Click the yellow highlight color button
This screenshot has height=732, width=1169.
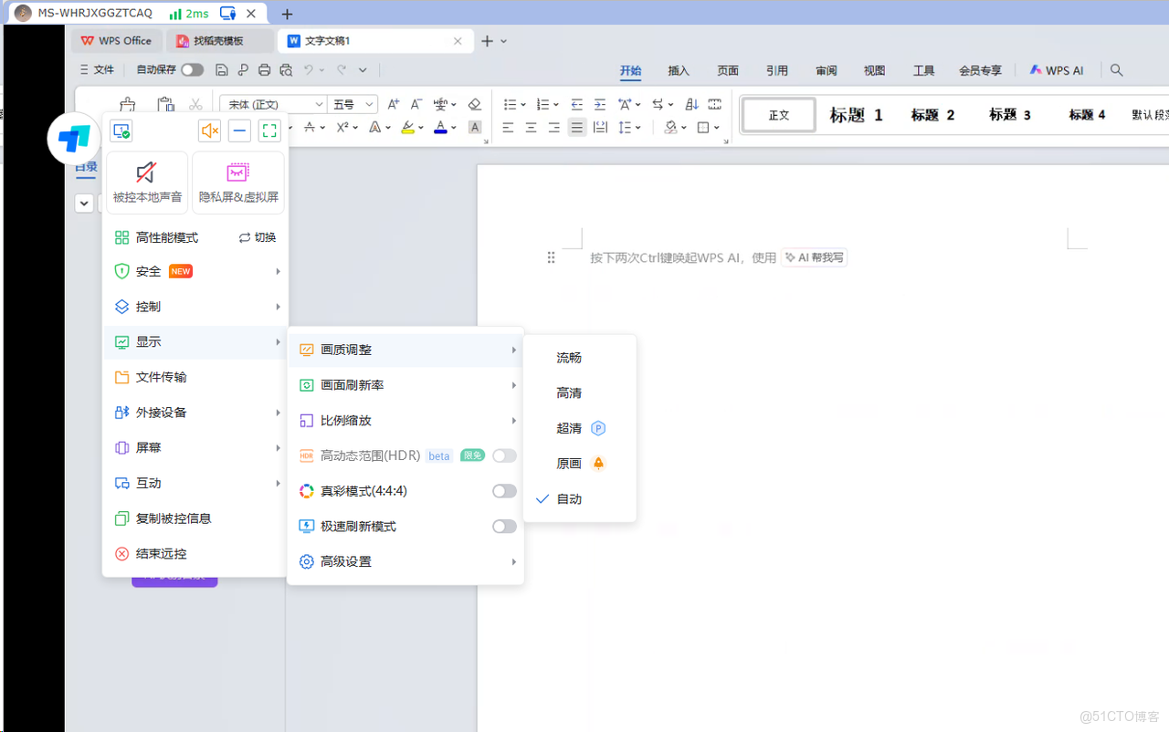[407, 128]
